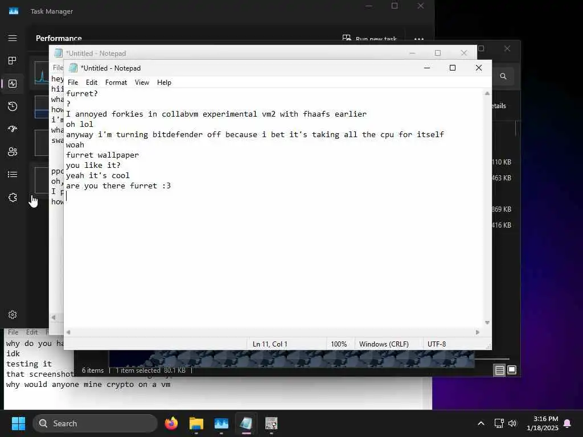Open Format menu in front Notepad
This screenshot has width=583, height=437.
pos(116,83)
